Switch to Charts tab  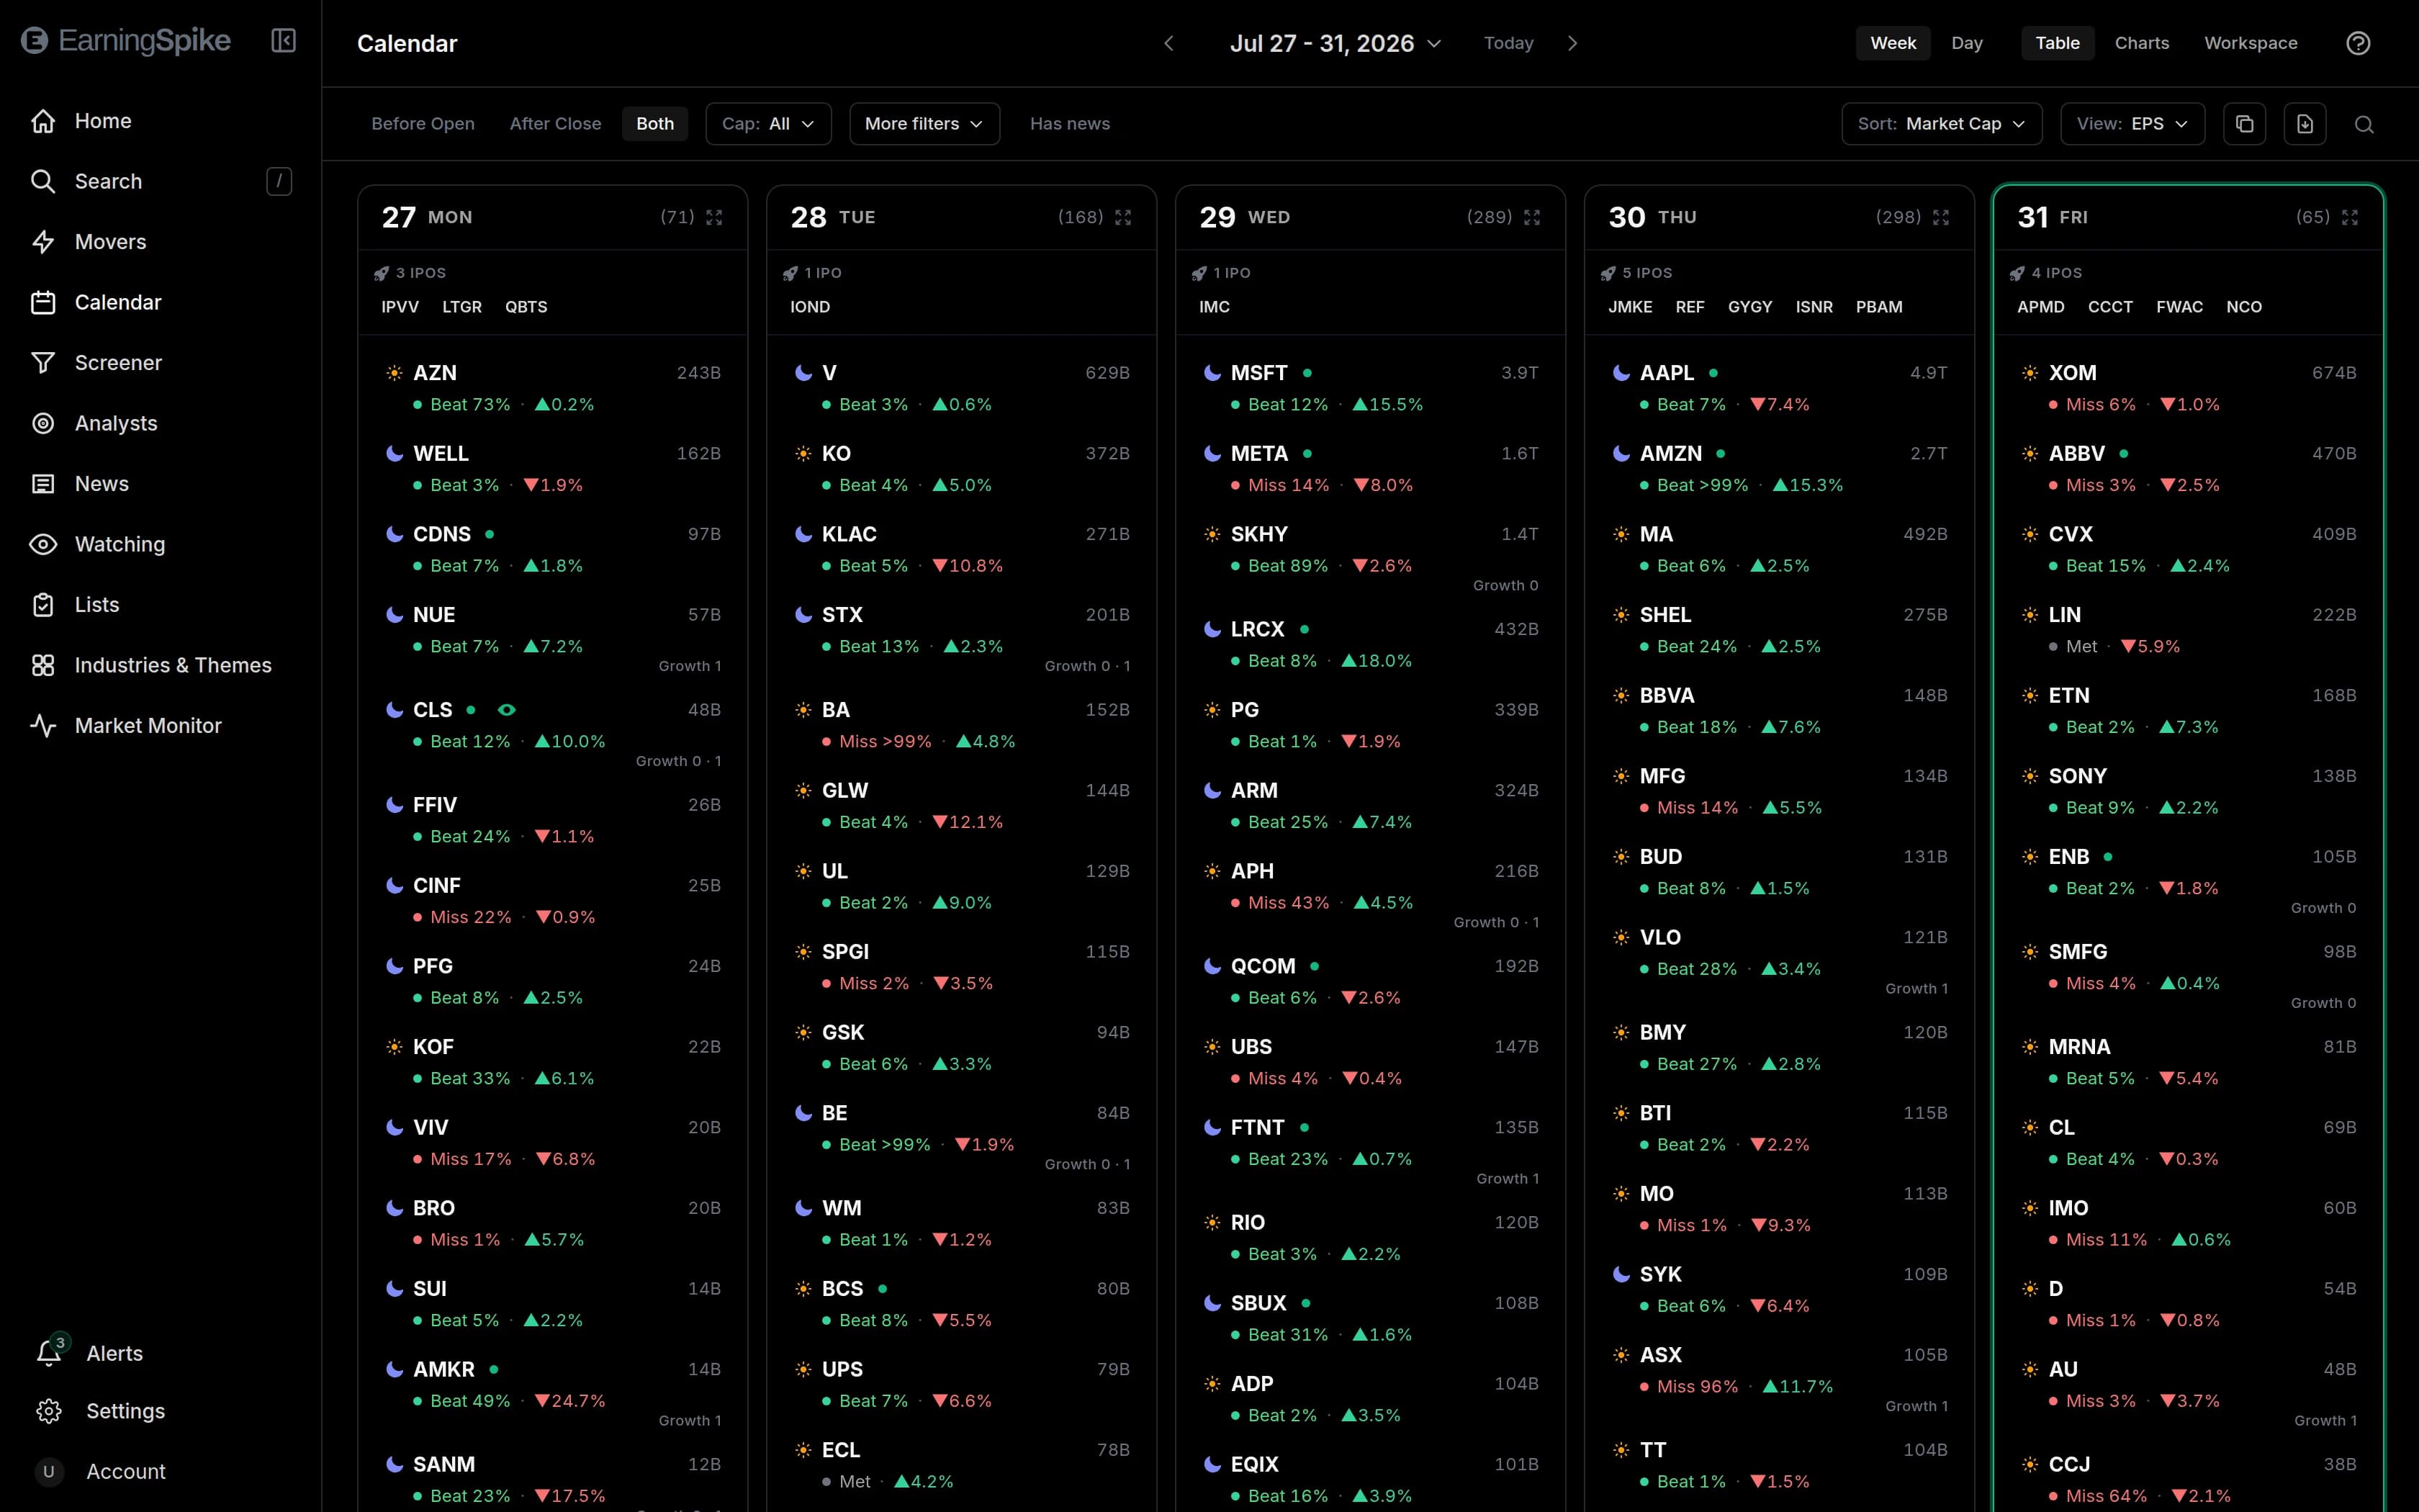(2141, 43)
